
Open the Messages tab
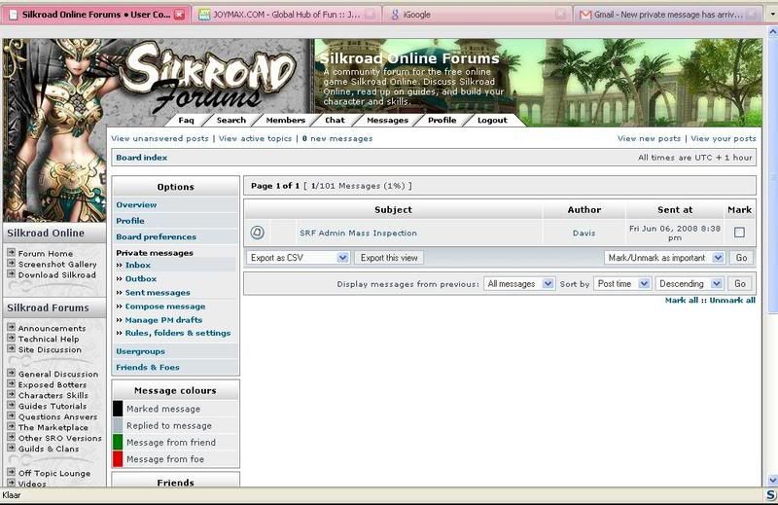(387, 120)
